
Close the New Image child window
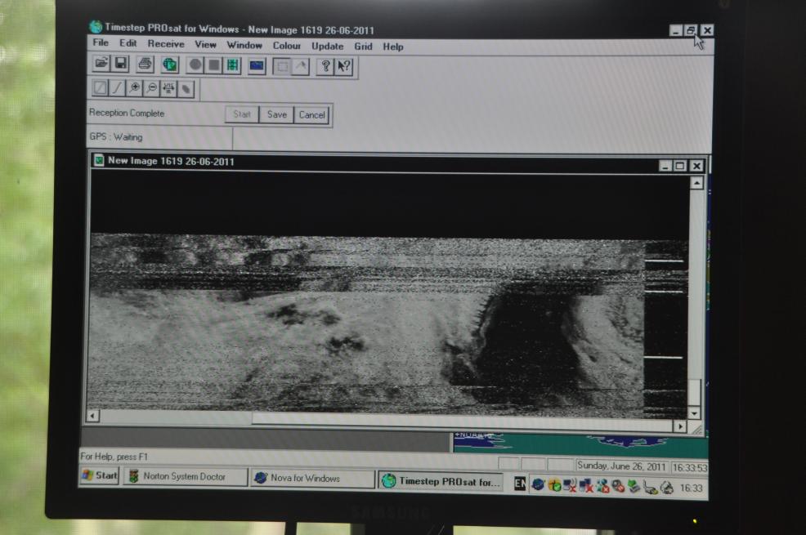(x=696, y=166)
